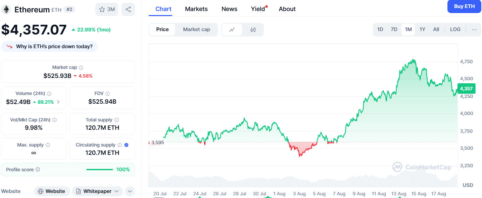Select the 1D time range
Viewport: 482px width, 198px height.
tap(380, 29)
